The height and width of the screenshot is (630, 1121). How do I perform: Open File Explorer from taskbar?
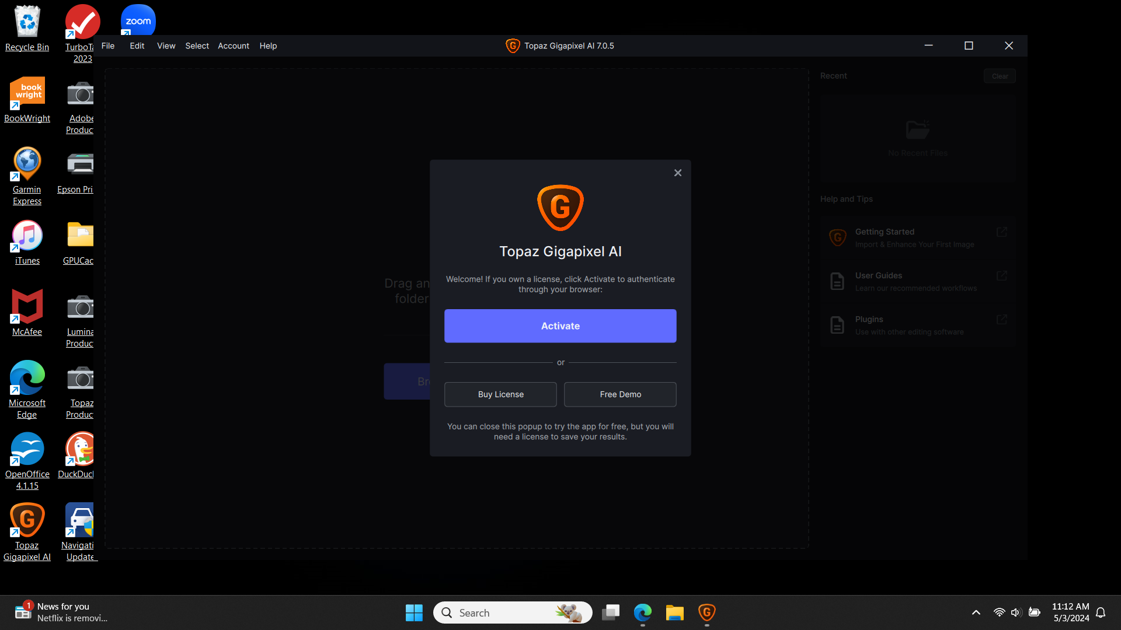tap(674, 612)
